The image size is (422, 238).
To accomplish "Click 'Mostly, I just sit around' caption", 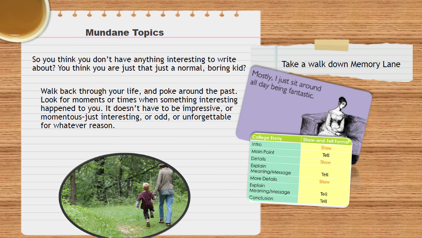I will click(x=286, y=85).
